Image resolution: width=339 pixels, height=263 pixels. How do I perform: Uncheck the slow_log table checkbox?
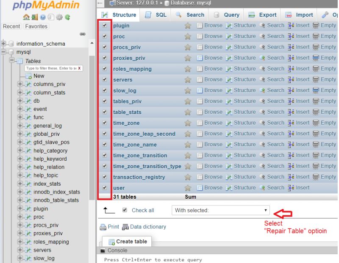point(104,90)
